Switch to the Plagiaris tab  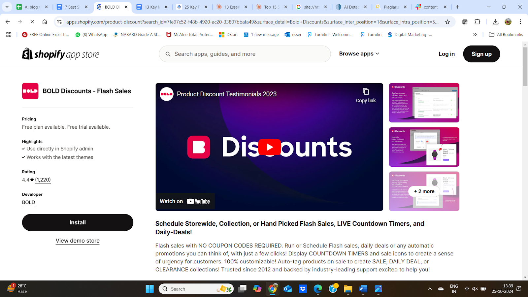391,7
